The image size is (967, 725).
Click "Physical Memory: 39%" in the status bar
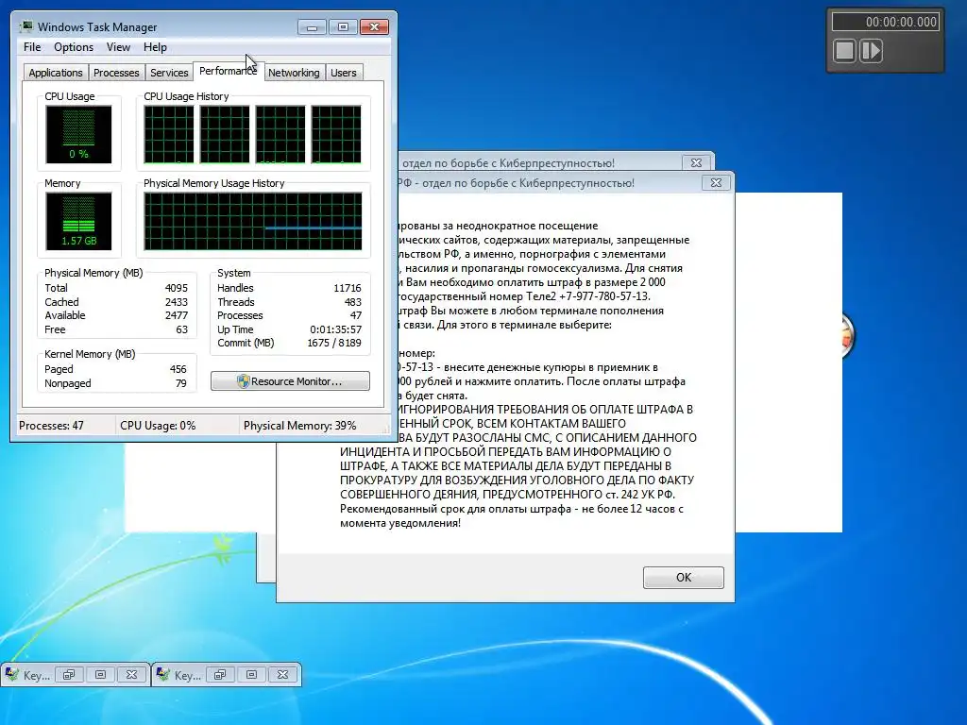[x=299, y=426]
